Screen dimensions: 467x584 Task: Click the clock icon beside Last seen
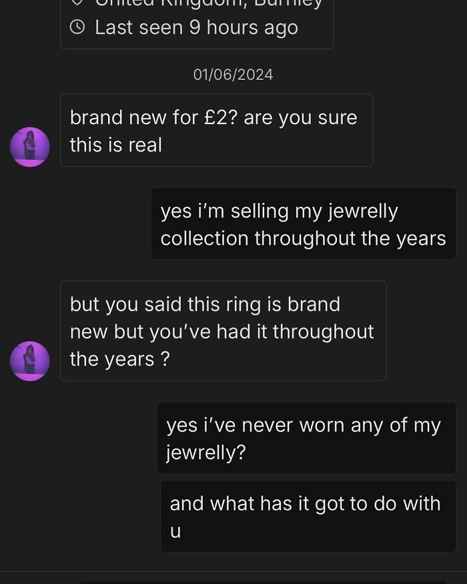pos(77,27)
